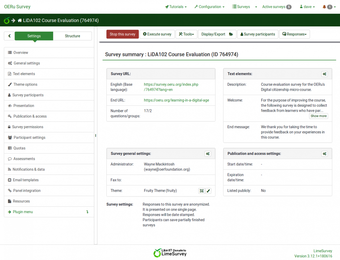
Task: Click the LimeSurvey logo icon in breadcrumb bar
Action: click(7, 20)
